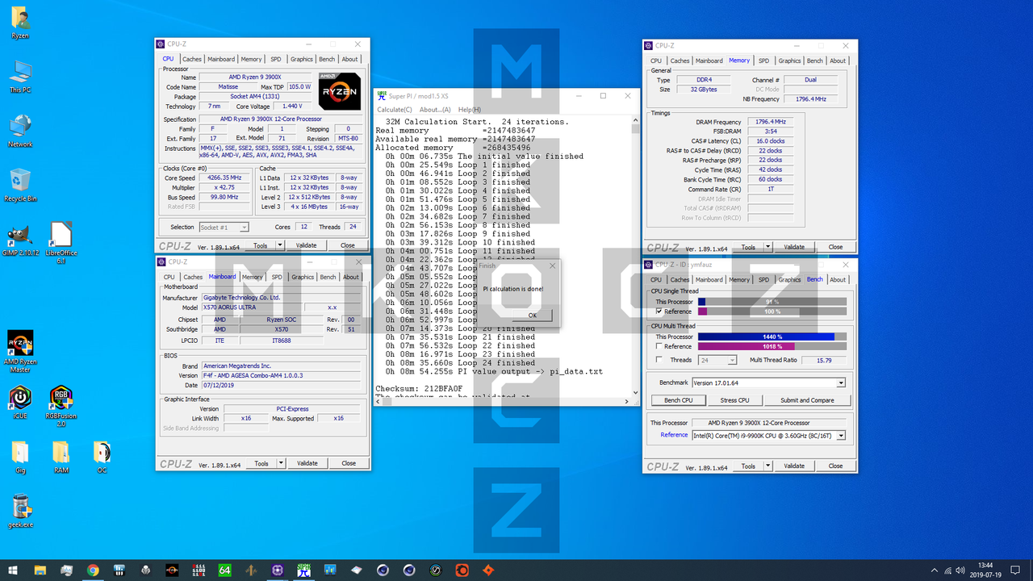
Task: Launch RGBFusion 2.0 desktop shortcut
Action: point(61,407)
